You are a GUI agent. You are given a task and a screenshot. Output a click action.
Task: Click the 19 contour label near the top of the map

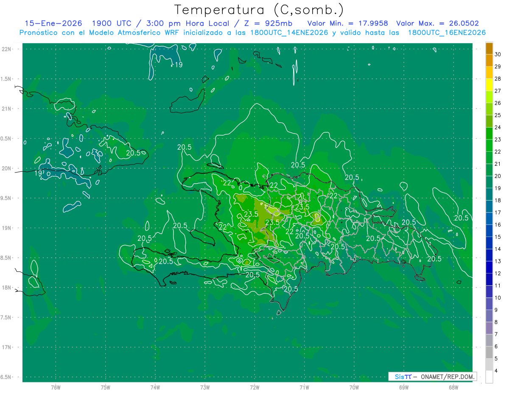(x=179, y=65)
